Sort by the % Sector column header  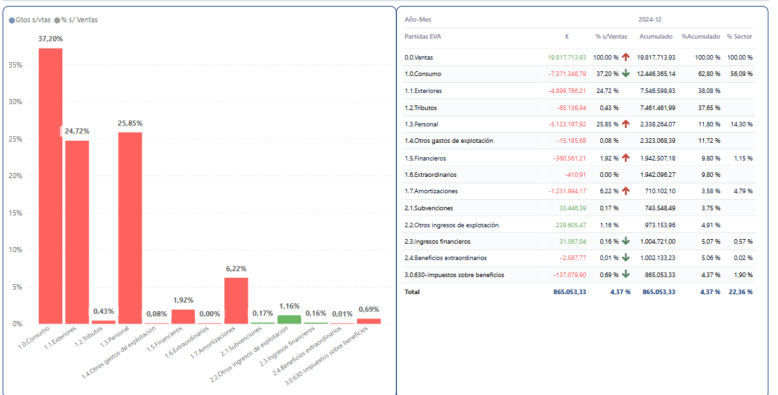(x=739, y=37)
